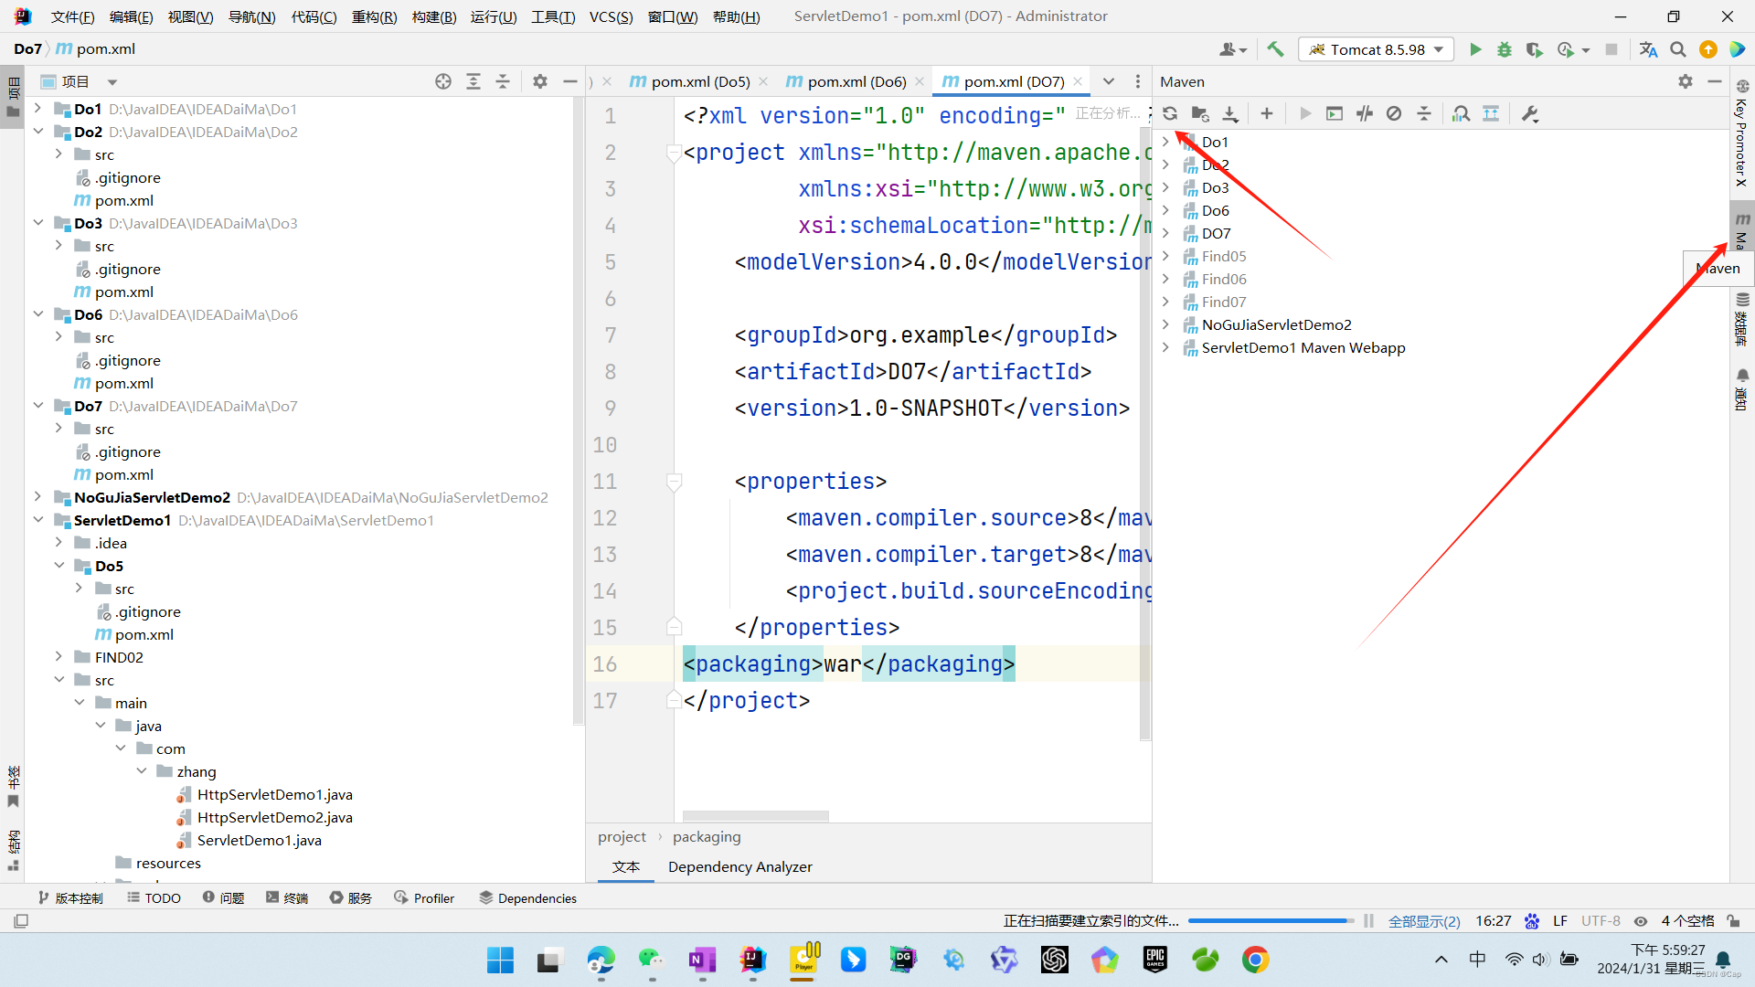Image resolution: width=1755 pixels, height=987 pixels.
Task: Expand DO7 node in Maven panel
Action: point(1165,233)
